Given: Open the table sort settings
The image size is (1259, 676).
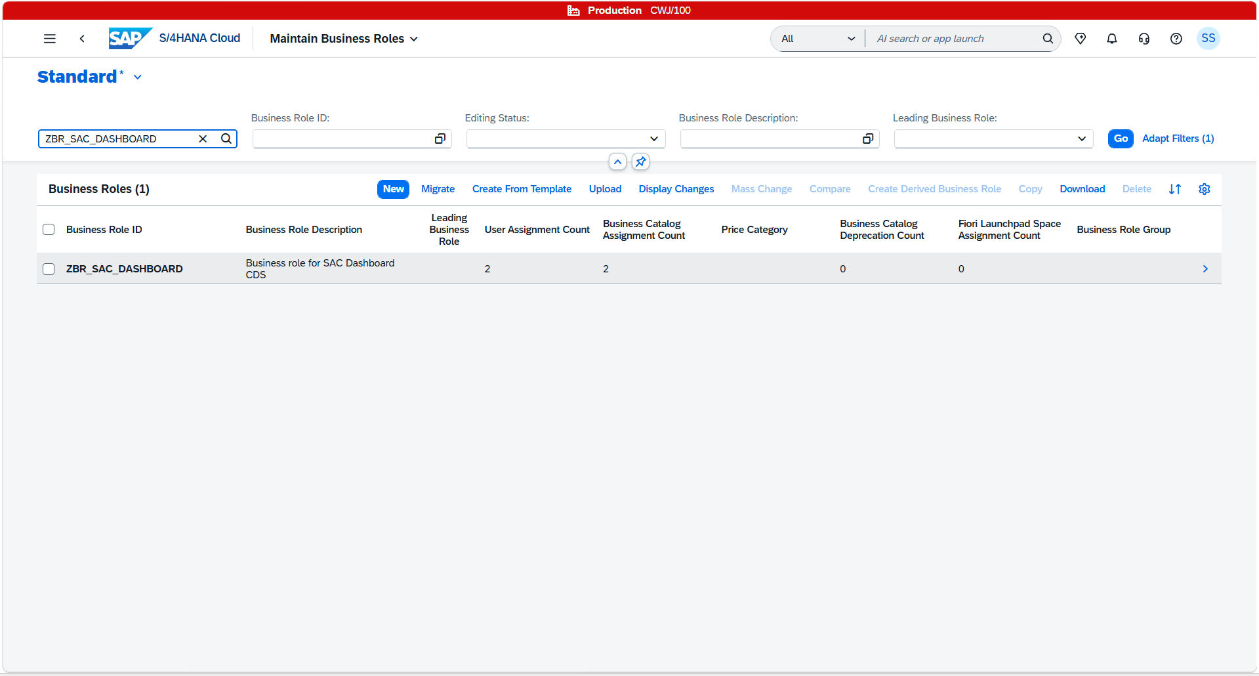Looking at the screenshot, I should click(1175, 189).
